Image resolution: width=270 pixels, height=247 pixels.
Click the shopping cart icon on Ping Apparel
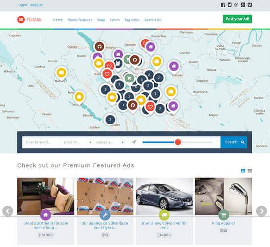[223, 215]
